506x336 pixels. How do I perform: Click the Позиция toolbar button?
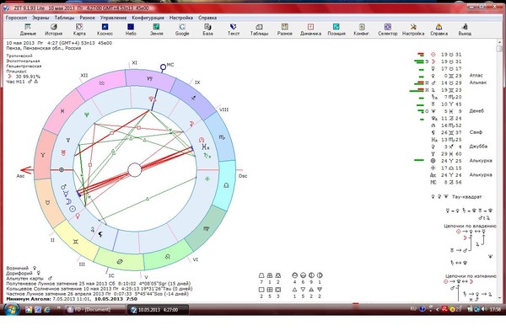click(336, 29)
